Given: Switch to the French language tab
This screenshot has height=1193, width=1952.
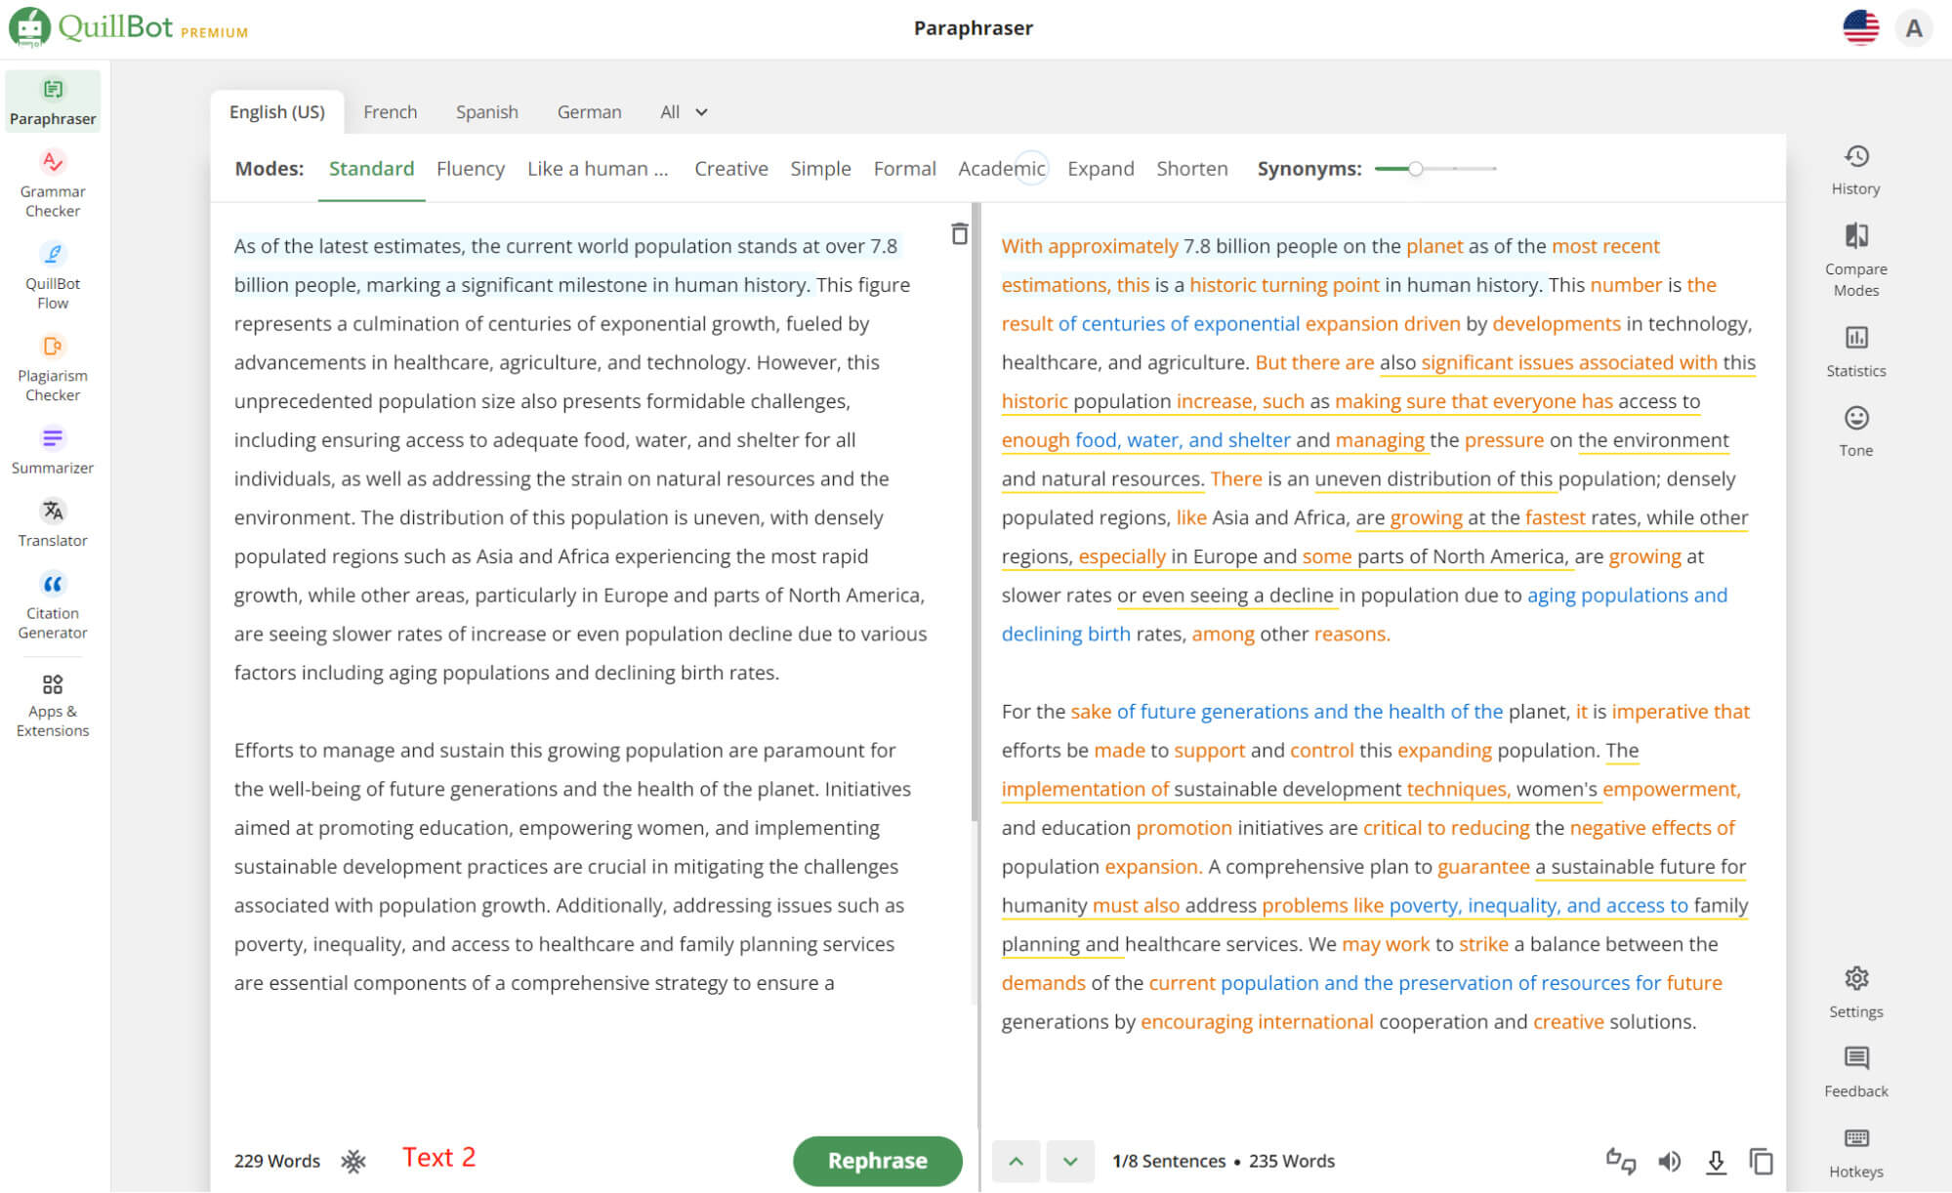Looking at the screenshot, I should tap(390, 111).
